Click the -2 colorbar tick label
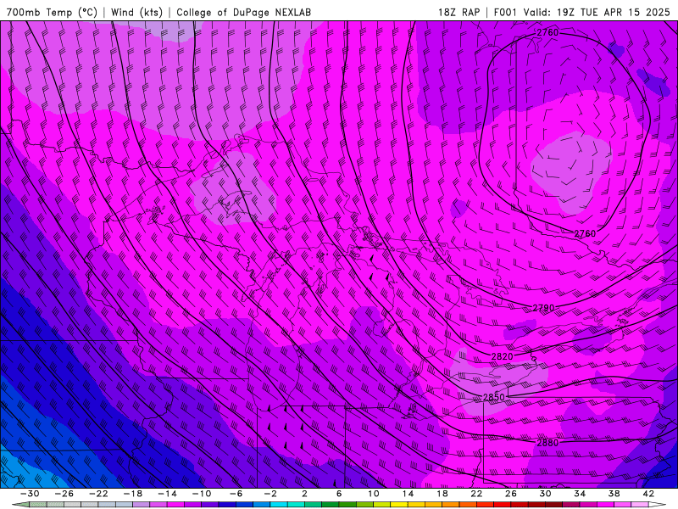 pos(270,494)
